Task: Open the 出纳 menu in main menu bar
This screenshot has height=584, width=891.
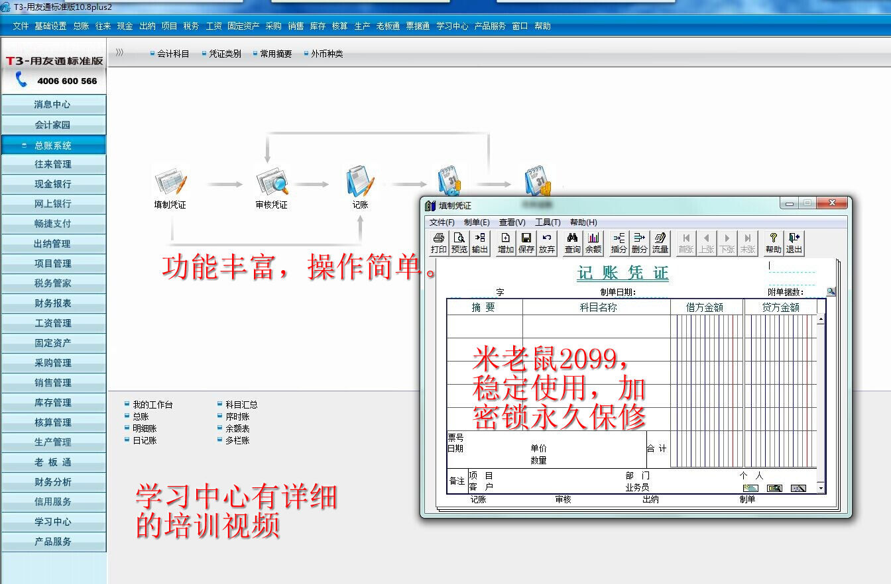Action: (147, 26)
